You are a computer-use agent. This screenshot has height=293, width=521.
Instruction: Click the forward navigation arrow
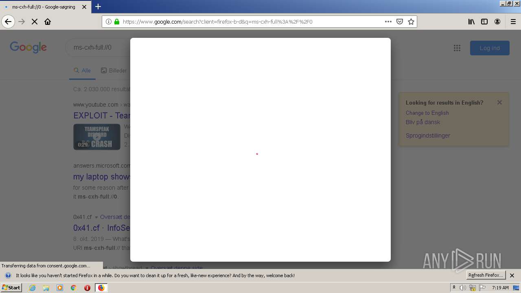22,22
